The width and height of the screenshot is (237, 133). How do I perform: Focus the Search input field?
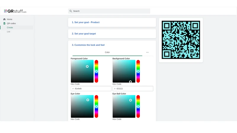pos(109,11)
